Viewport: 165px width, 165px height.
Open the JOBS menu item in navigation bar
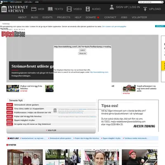click(124, 17)
